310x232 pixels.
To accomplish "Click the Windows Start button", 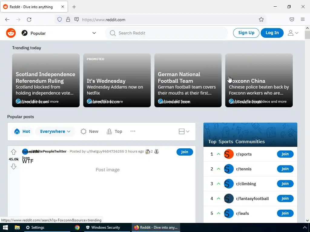I will pos(5,227).
